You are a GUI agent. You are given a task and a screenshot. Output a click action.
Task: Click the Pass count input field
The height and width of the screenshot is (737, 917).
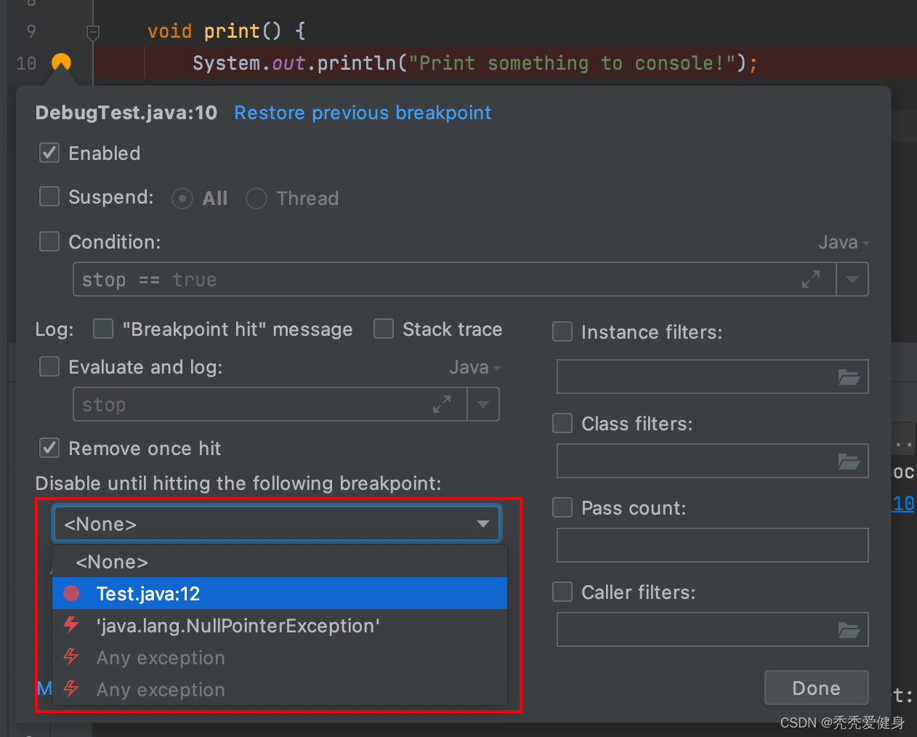712,545
